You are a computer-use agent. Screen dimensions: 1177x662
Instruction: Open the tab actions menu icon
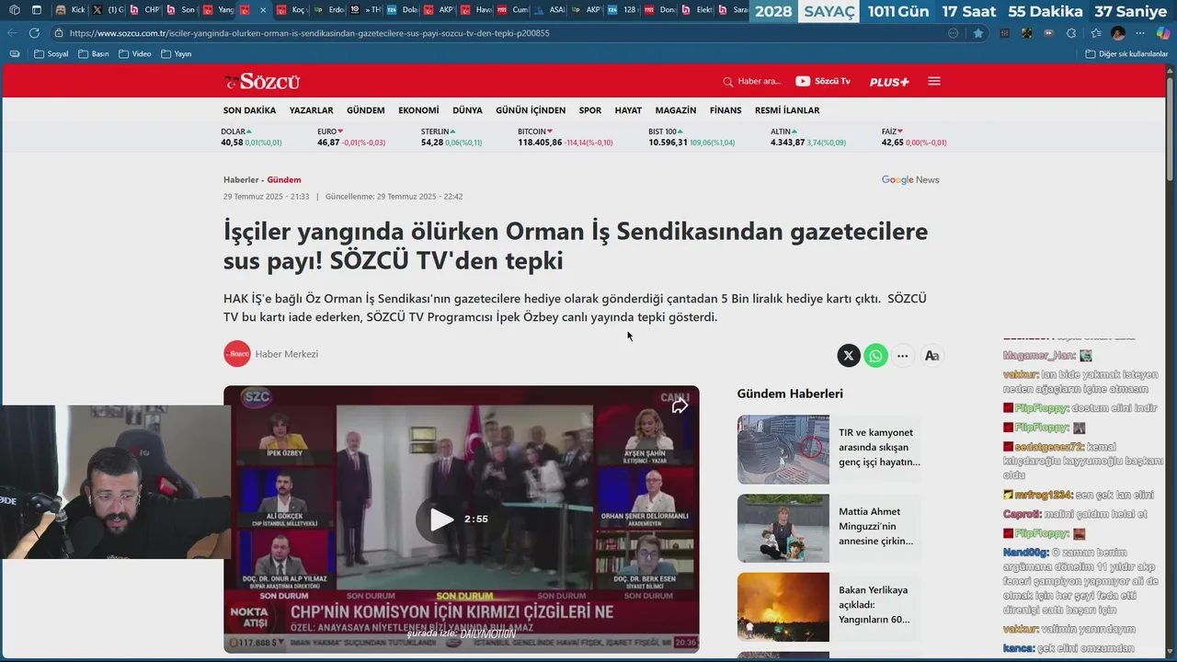(x=37, y=10)
